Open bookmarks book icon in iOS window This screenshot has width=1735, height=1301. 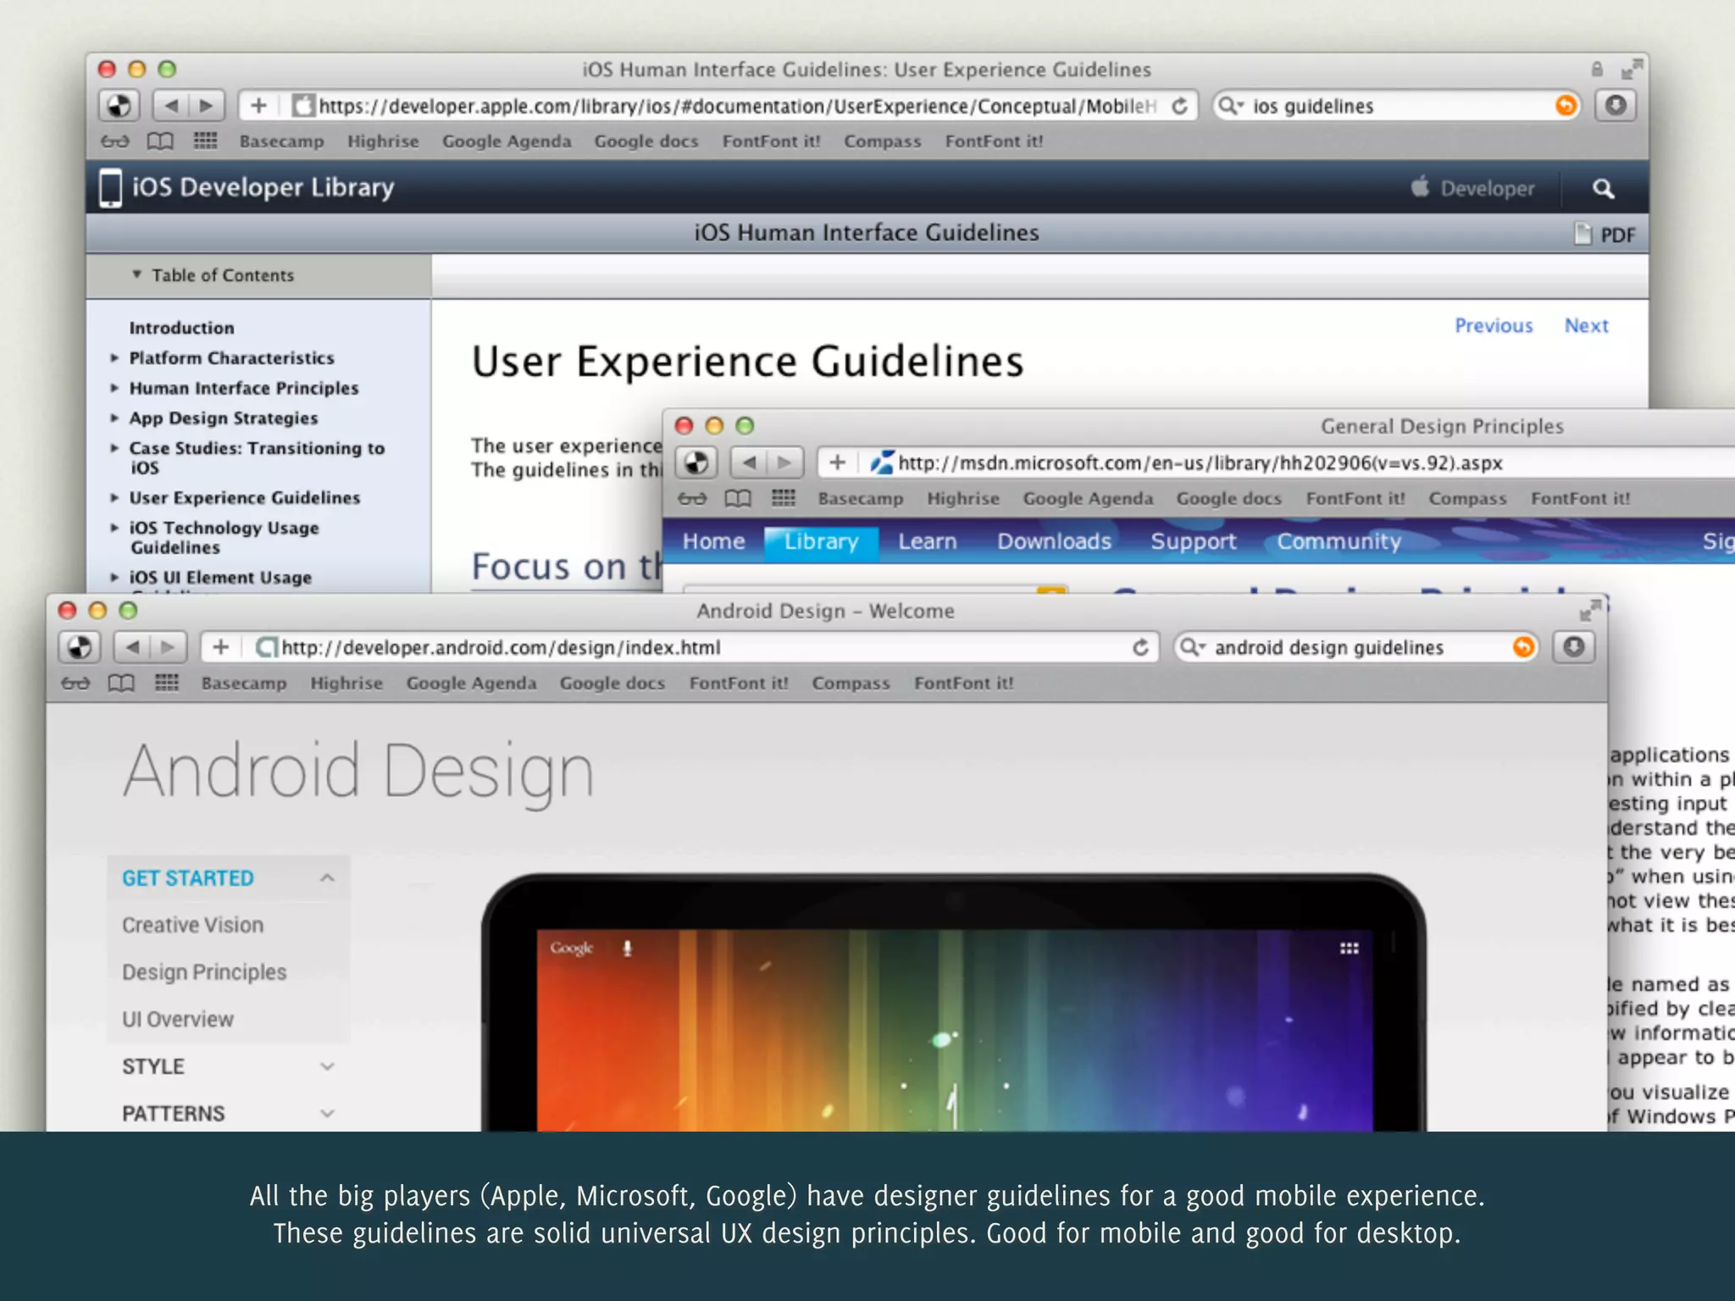pyautogui.click(x=160, y=141)
